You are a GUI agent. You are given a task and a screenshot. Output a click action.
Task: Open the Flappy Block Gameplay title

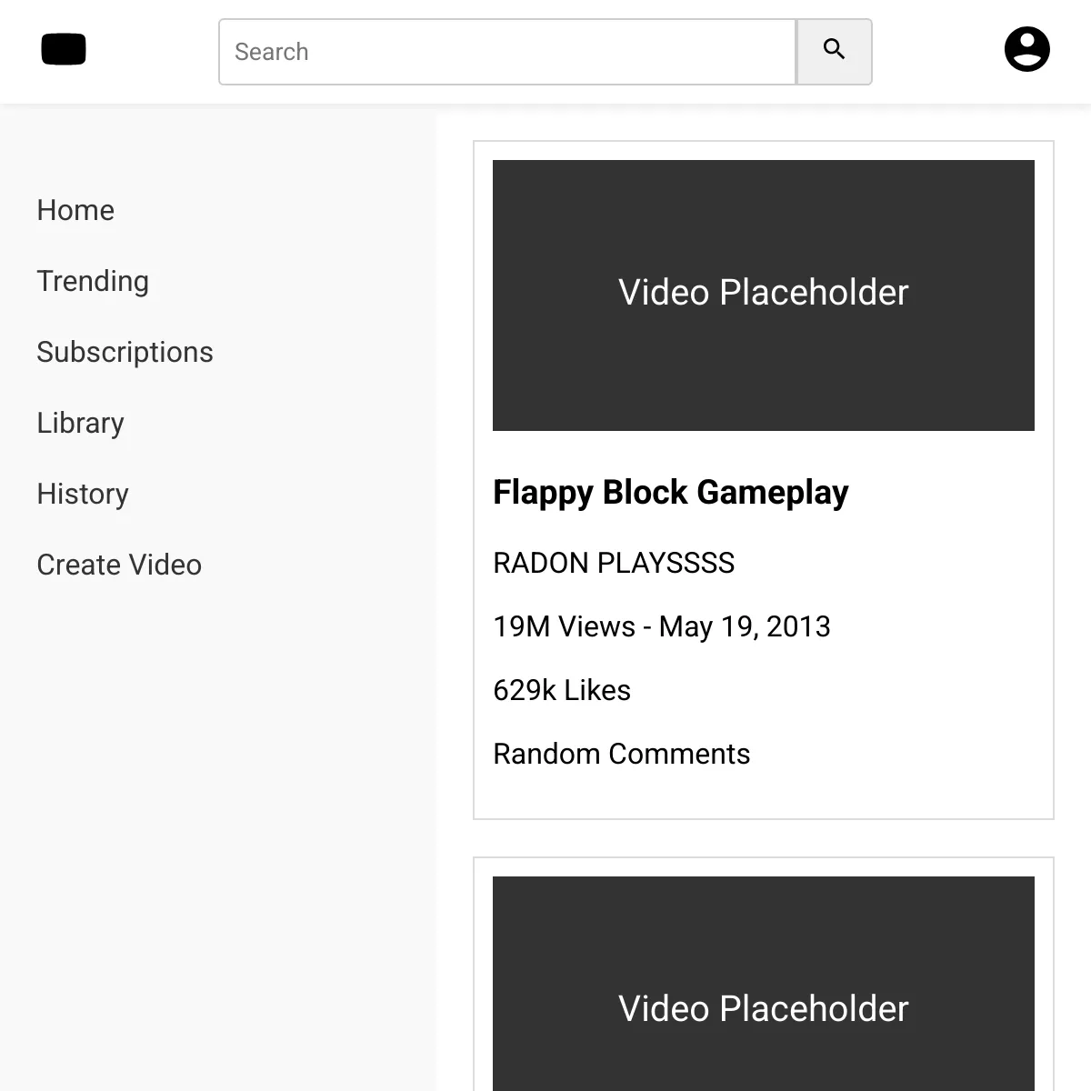click(x=670, y=492)
